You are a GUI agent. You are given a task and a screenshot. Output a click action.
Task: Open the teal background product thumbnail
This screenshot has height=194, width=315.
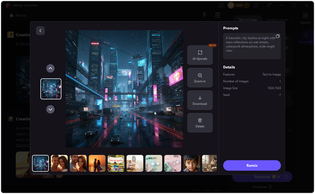[154, 163]
